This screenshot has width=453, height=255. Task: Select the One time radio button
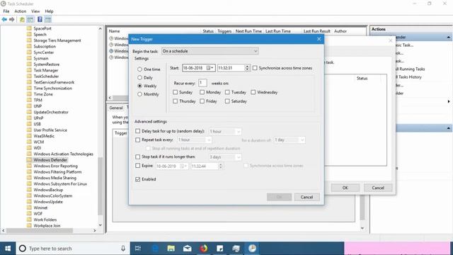(x=140, y=69)
